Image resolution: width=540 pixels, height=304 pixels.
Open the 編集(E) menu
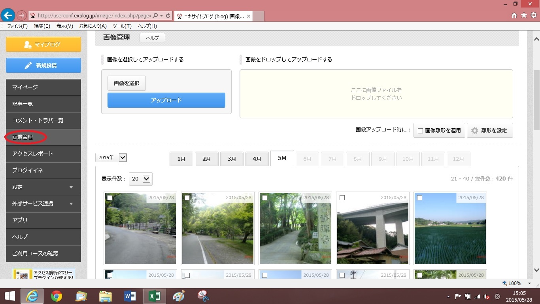tap(42, 26)
